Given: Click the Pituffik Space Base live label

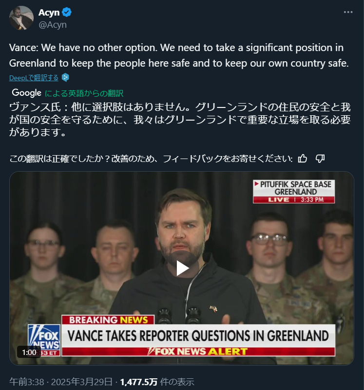Looking at the screenshot, I should 294,192.
